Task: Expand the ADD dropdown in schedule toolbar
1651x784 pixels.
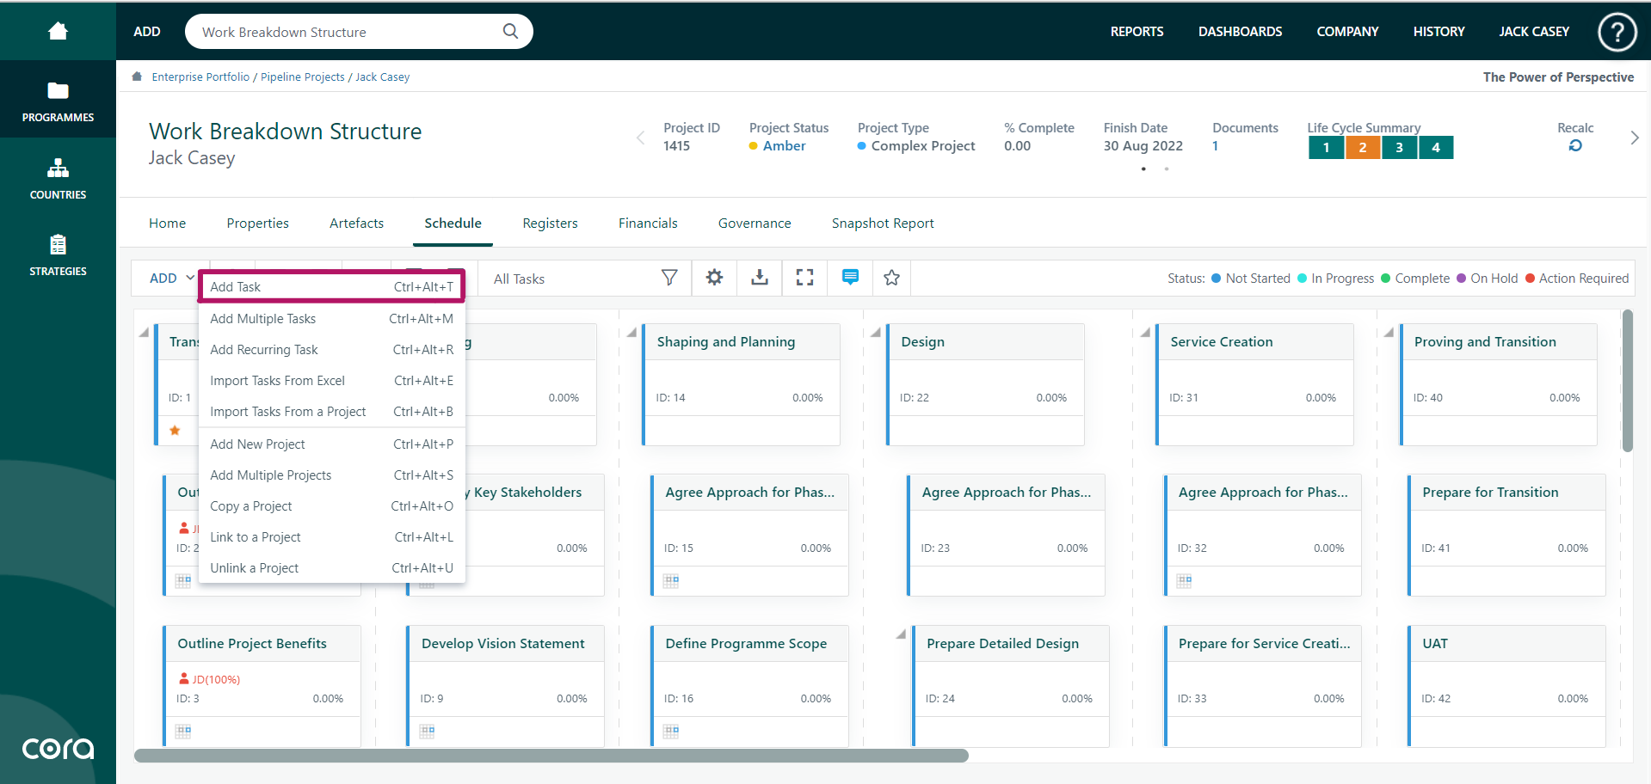Action: coord(172,278)
